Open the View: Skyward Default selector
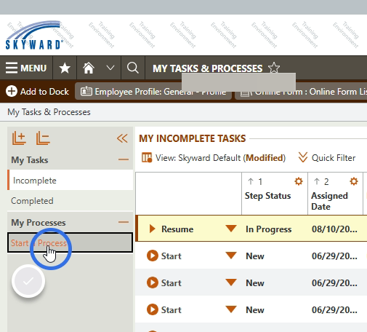 (x=214, y=158)
